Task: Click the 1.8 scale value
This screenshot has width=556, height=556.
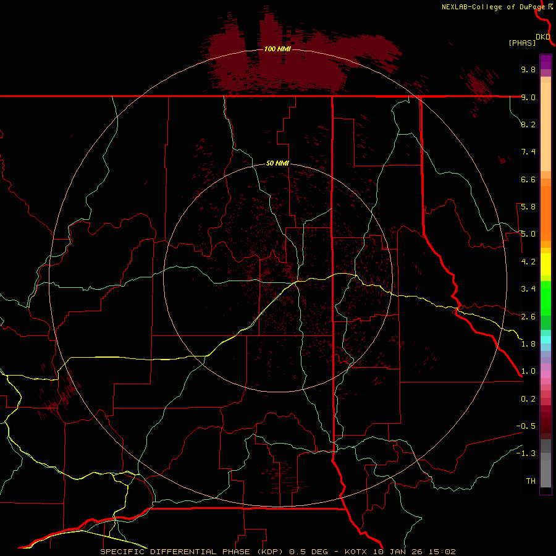Action: pos(528,344)
